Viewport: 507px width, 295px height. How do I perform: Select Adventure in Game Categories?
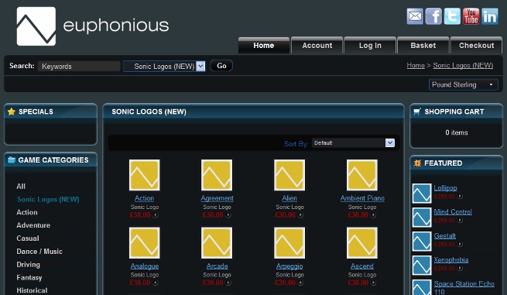33,225
